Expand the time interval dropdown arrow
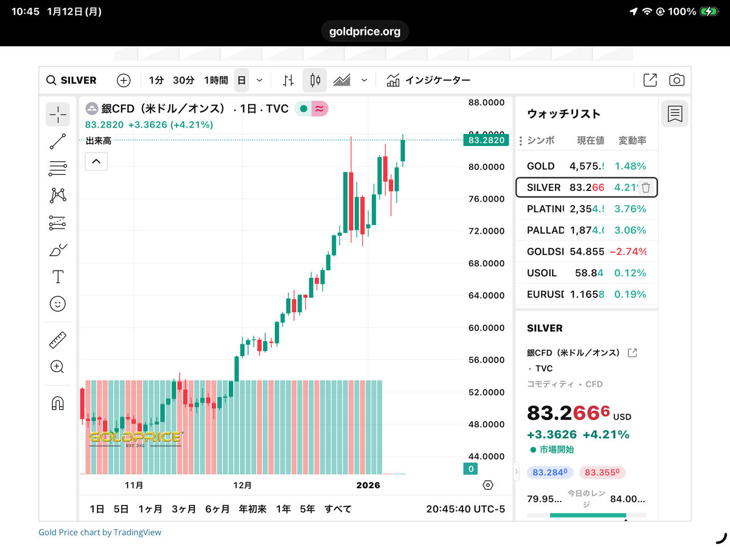 click(259, 80)
